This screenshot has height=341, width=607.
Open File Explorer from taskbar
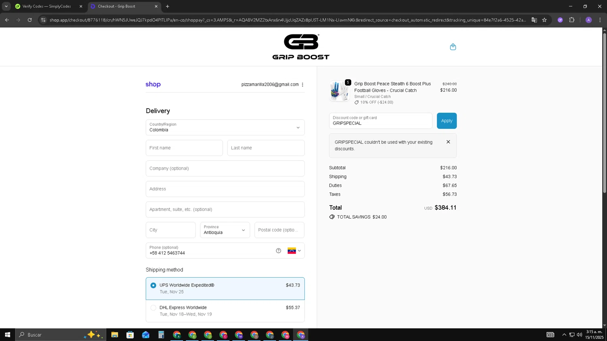click(x=115, y=335)
